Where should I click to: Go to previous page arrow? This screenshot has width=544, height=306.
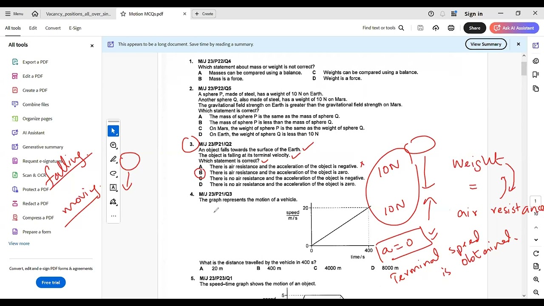pos(536,228)
